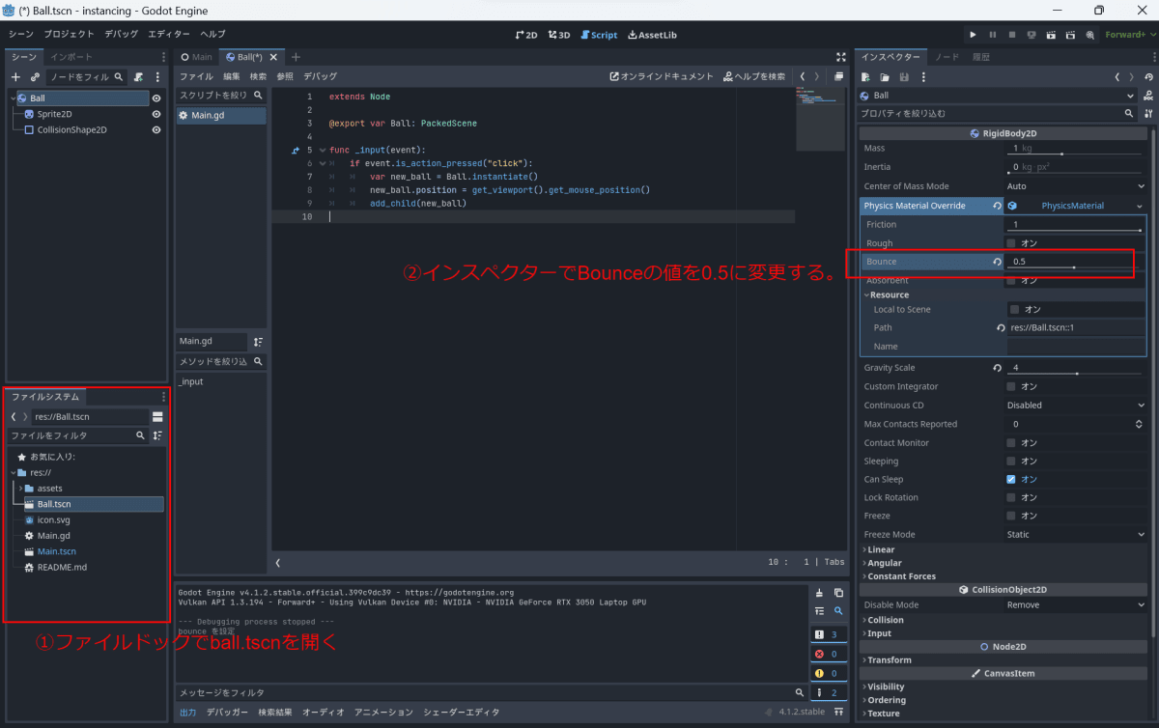The width and height of the screenshot is (1159, 728).
Task: Toggle visibility of CollisionShape2D node
Action: [x=156, y=129]
